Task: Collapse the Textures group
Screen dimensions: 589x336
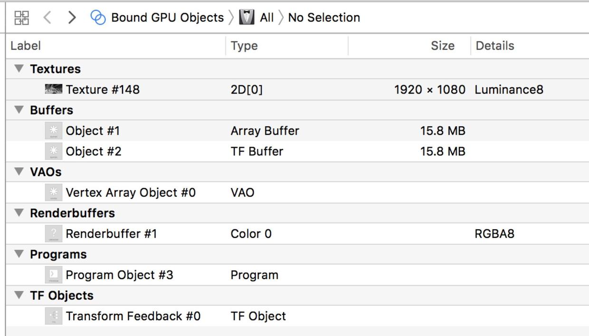Action: [19, 68]
